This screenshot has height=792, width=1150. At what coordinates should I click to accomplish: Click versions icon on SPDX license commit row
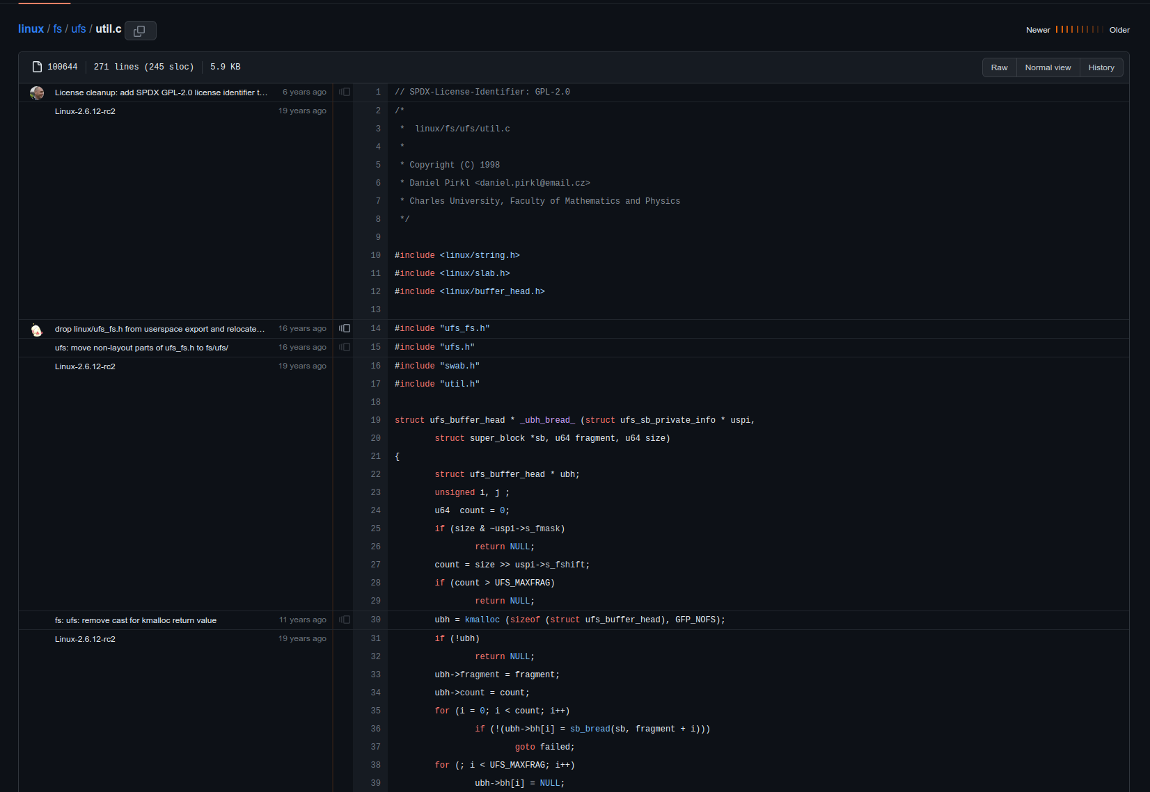(x=344, y=91)
